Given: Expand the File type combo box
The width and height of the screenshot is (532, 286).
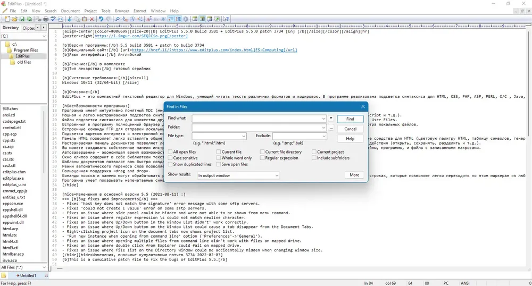Looking at the screenshot, I should [x=219, y=136].
